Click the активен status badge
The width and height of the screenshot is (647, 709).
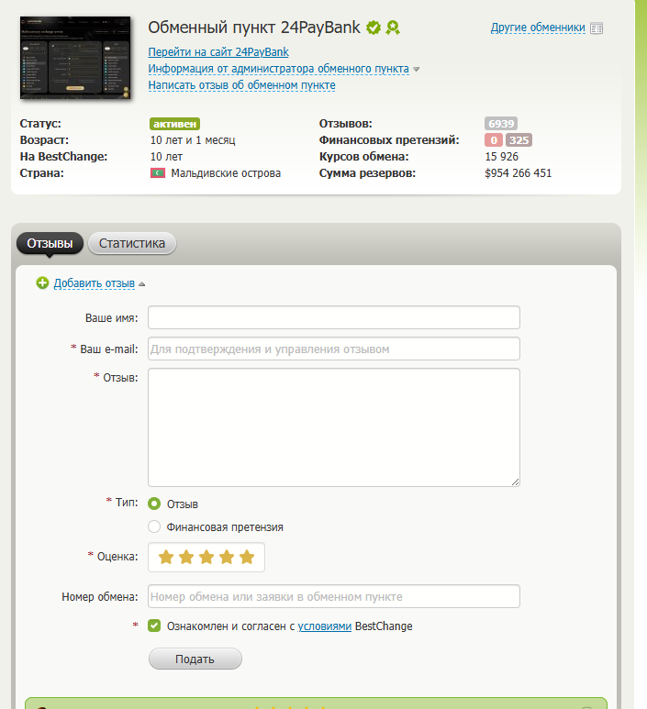coord(174,124)
